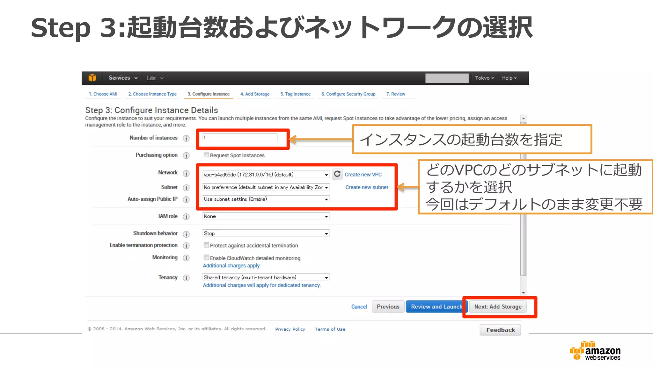Open Terms of Use link
The image size is (653, 367).
click(330, 329)
